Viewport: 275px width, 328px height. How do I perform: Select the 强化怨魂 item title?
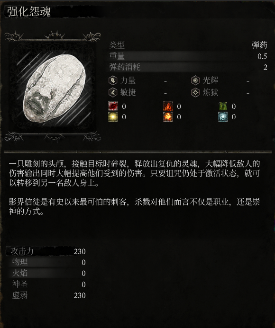[x=29, y=11]
